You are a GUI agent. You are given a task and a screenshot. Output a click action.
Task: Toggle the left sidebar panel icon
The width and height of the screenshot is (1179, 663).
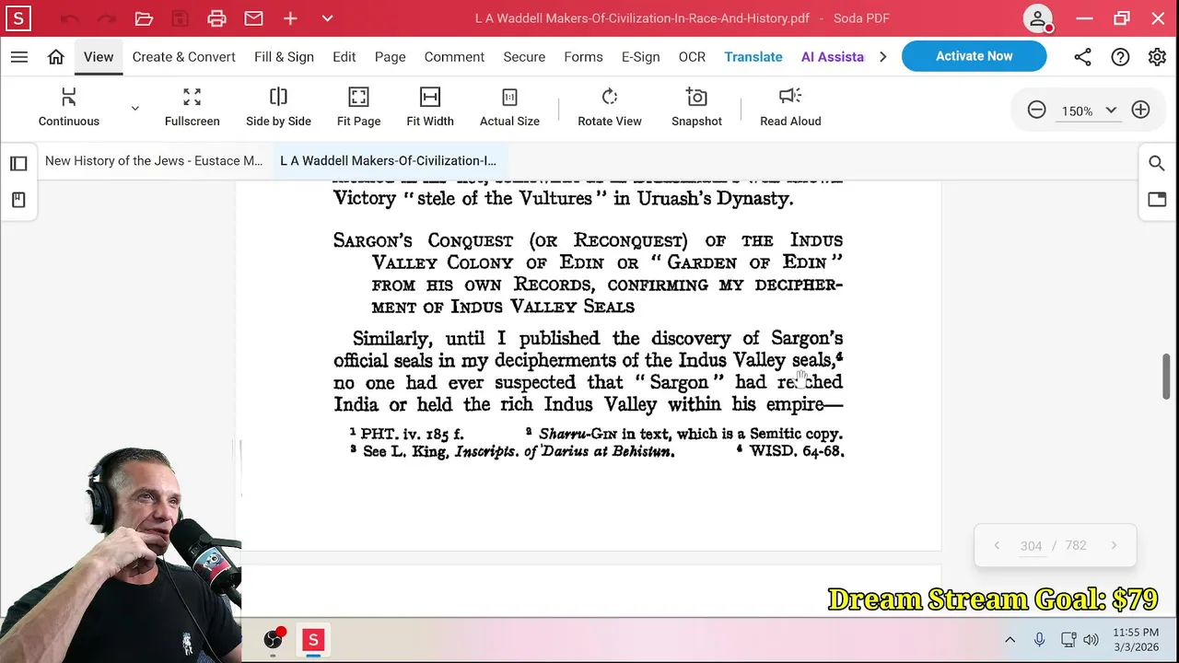click(x=18, y=164)
